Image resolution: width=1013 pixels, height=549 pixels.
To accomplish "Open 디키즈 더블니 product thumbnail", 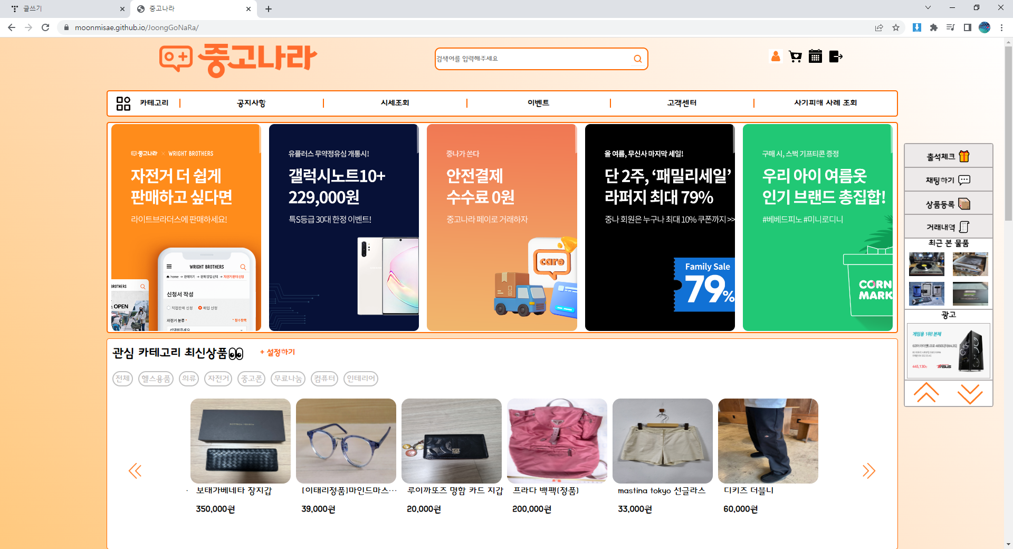I will coord(768,441).
